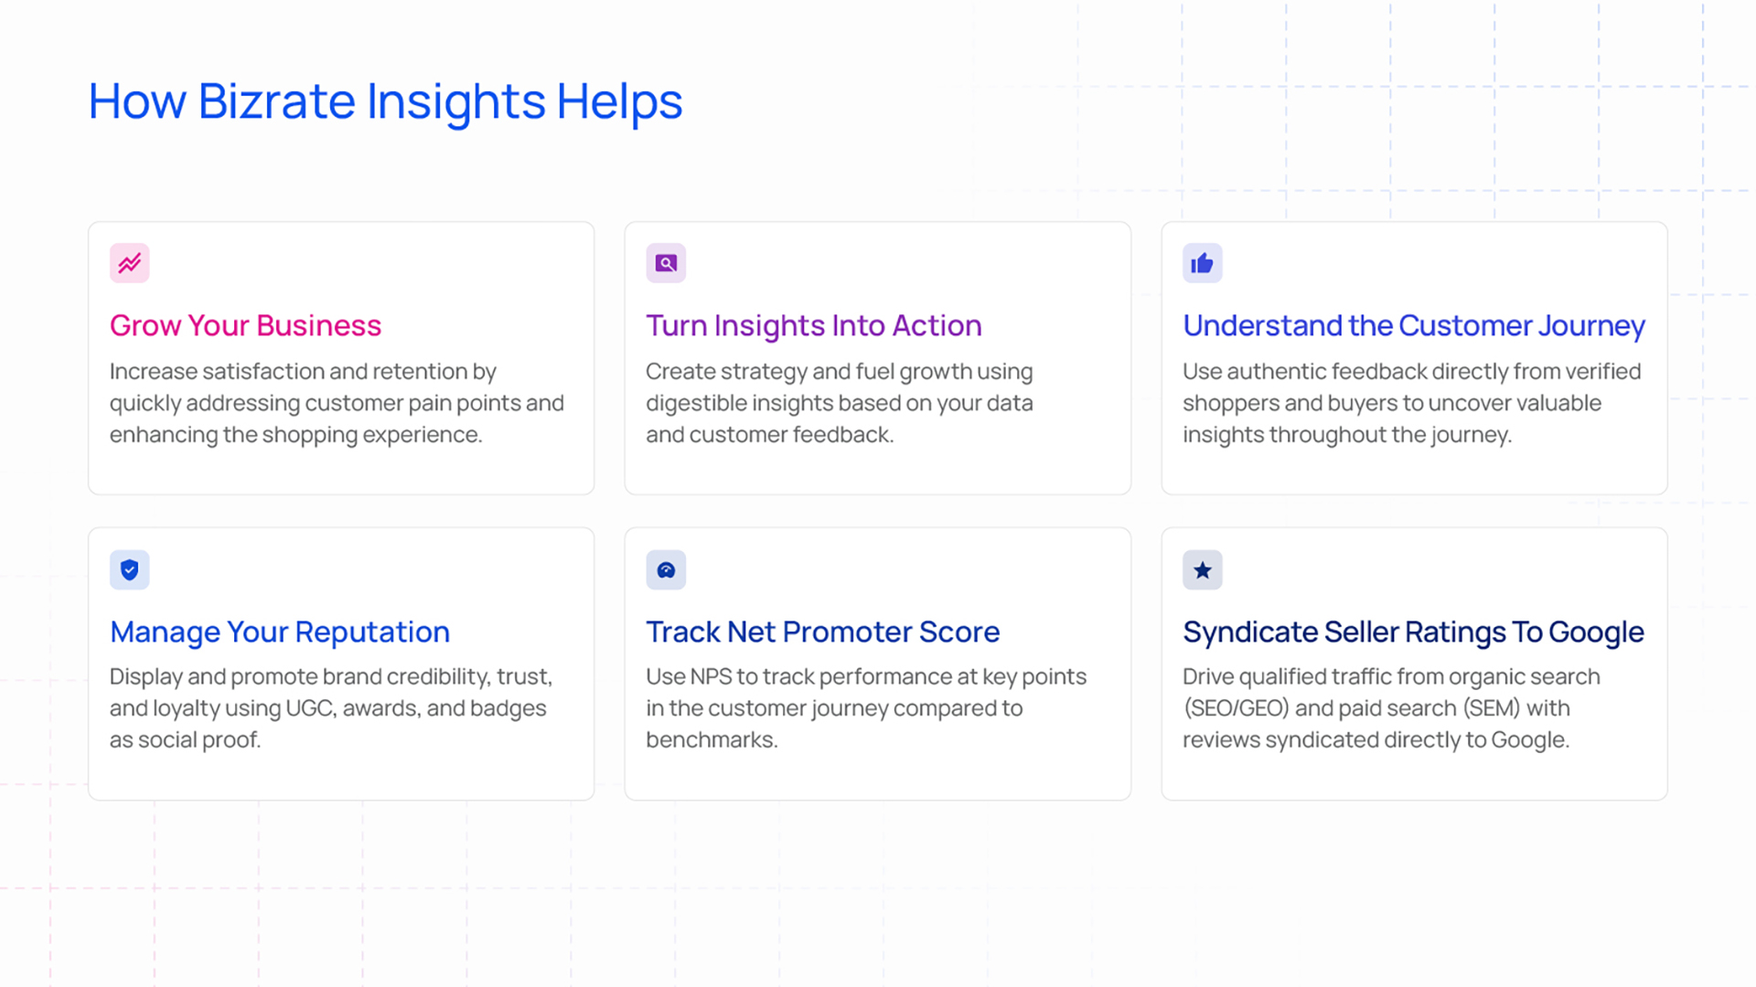The image size is (1756, 987).
Task: Open the Grow Your Business heading
Action: [x=245, y=325]
